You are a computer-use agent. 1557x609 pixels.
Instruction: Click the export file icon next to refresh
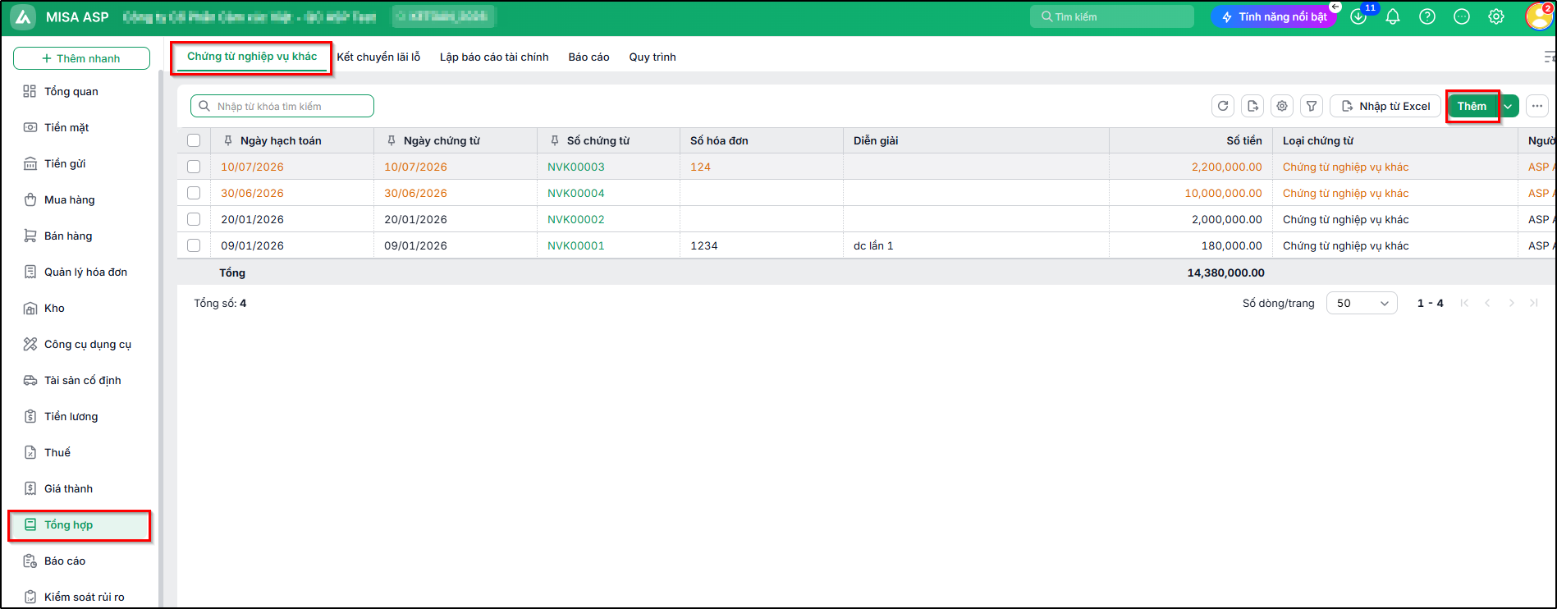click(1252, 106)
